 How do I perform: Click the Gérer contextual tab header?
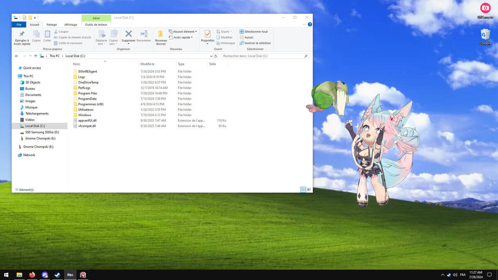tap(96, 18)
